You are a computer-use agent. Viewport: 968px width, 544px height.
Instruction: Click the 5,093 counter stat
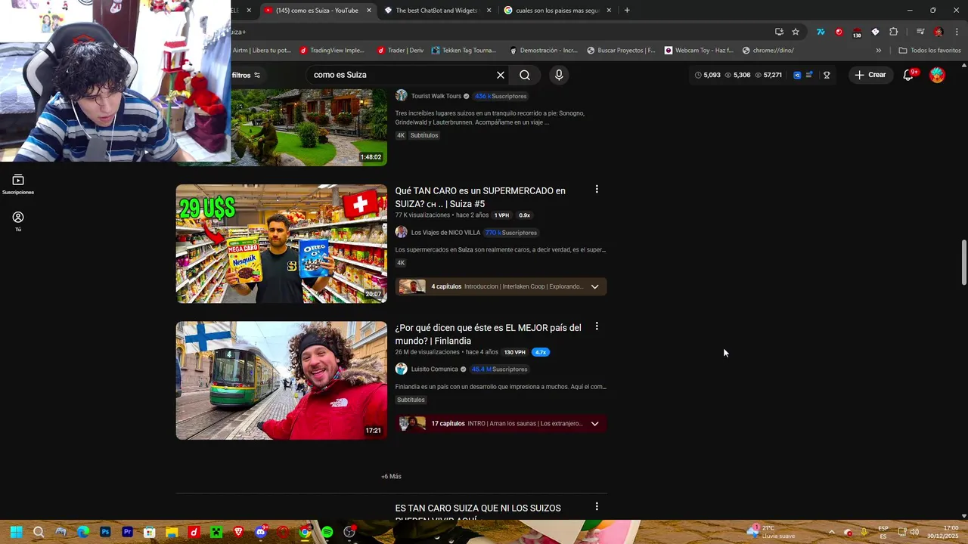click(707, 75)
